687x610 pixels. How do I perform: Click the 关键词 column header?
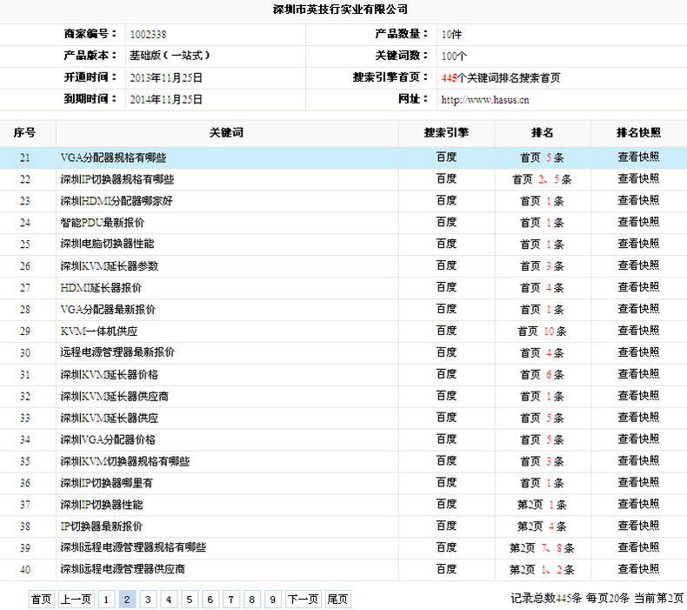[226, 132]
